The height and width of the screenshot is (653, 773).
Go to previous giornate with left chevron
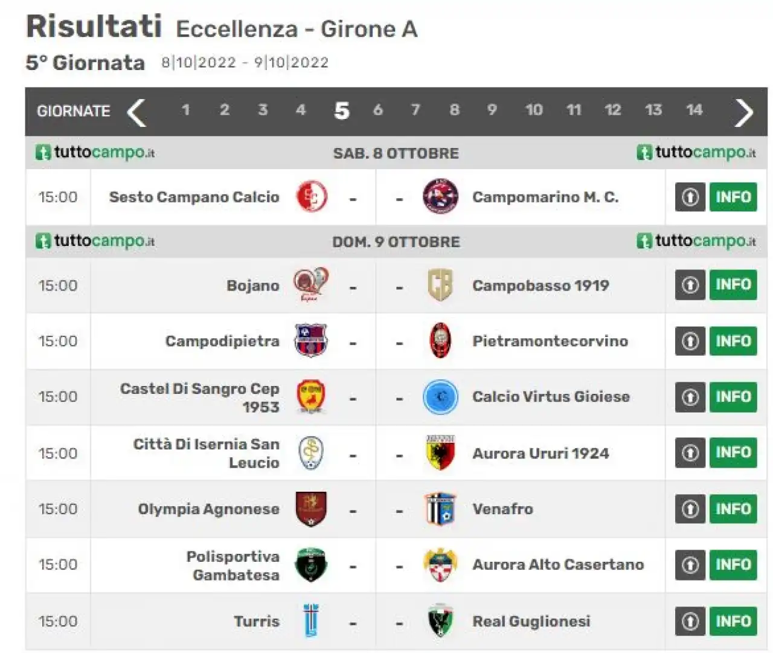point(137,112)
